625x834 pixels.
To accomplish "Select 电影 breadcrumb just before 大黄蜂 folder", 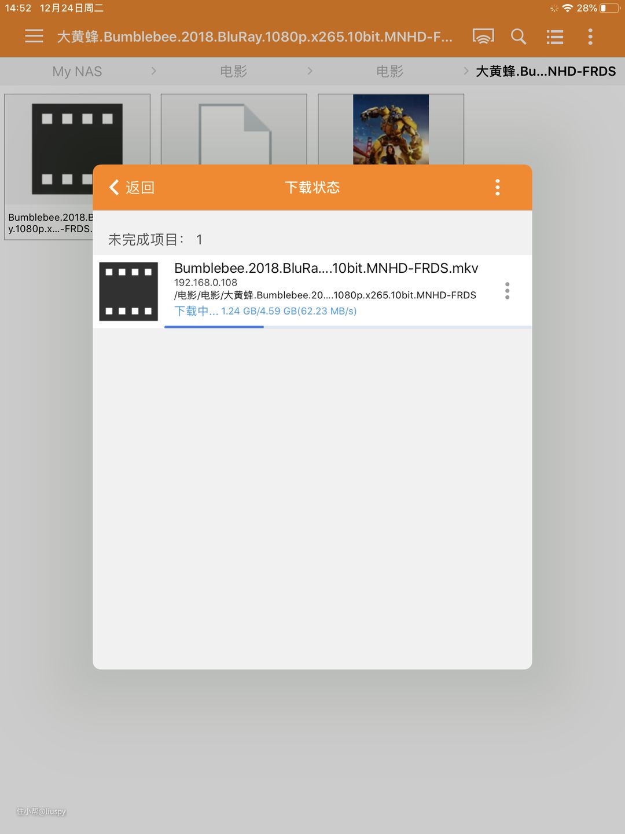I will [x=390, y=71].
